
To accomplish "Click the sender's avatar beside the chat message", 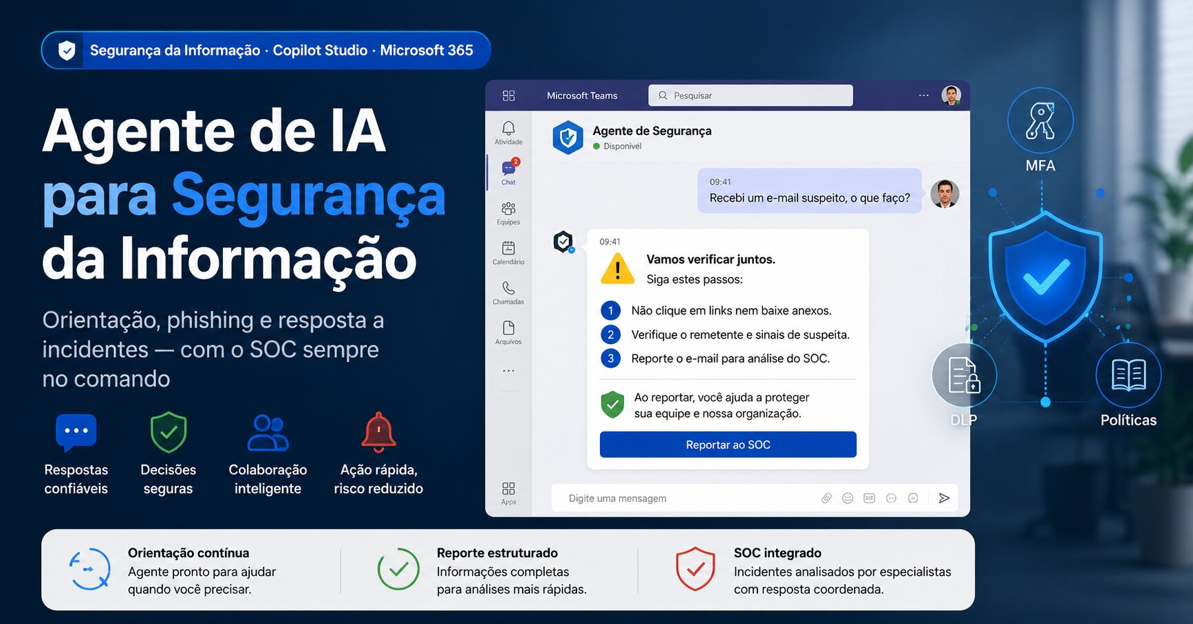I will (945, 194).
